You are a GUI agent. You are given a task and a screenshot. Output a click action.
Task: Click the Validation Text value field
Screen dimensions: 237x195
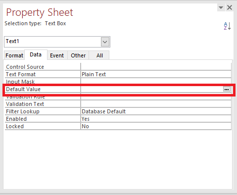point(156,104)
